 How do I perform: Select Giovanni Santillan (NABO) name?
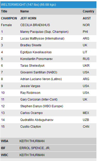[39, 72]
